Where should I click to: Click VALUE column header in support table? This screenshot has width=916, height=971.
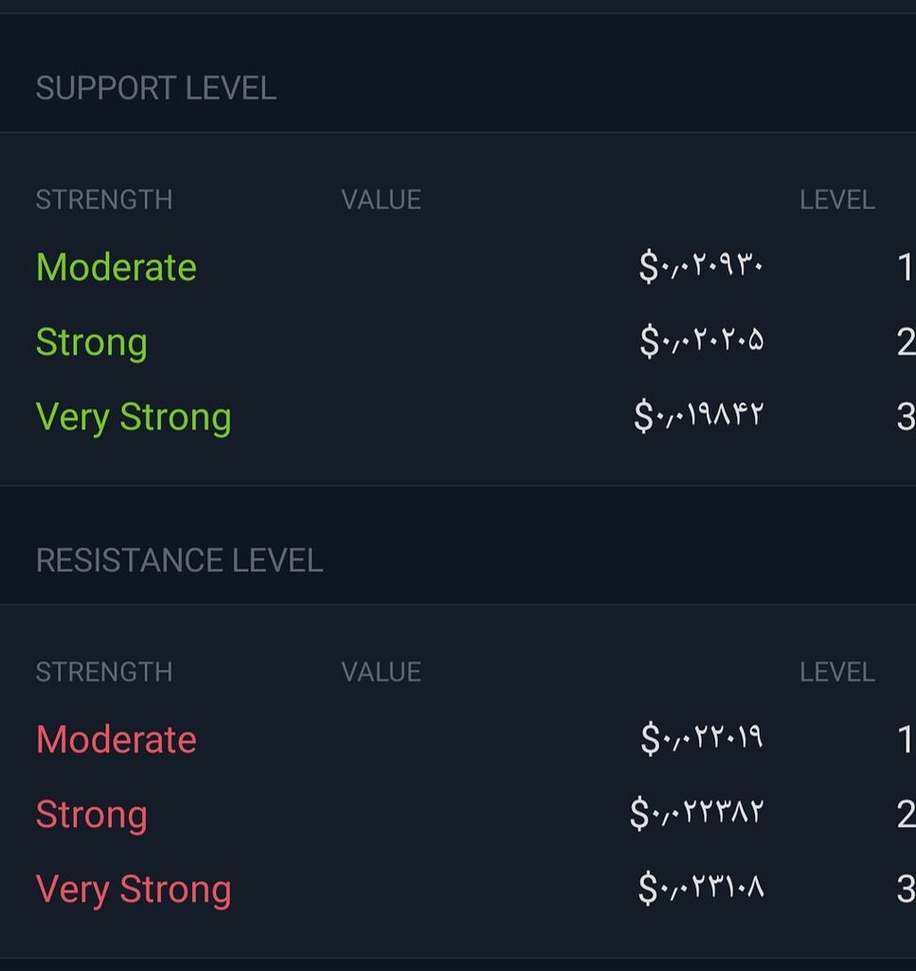click(381, 200)
